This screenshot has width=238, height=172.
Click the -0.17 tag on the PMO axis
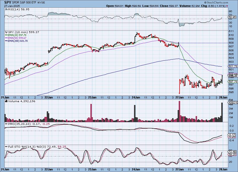point(232,135)
